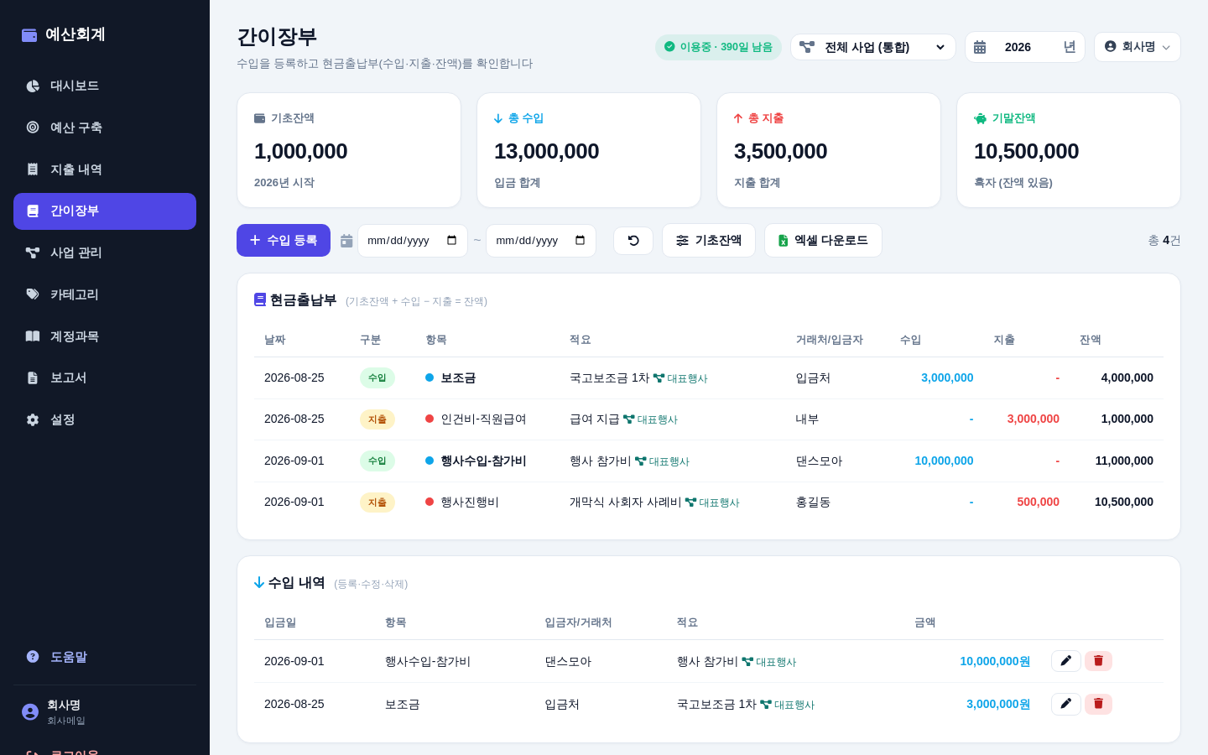
Task: Click the 현금출납부 ledger book icon
Action: (x=260, y=299)
